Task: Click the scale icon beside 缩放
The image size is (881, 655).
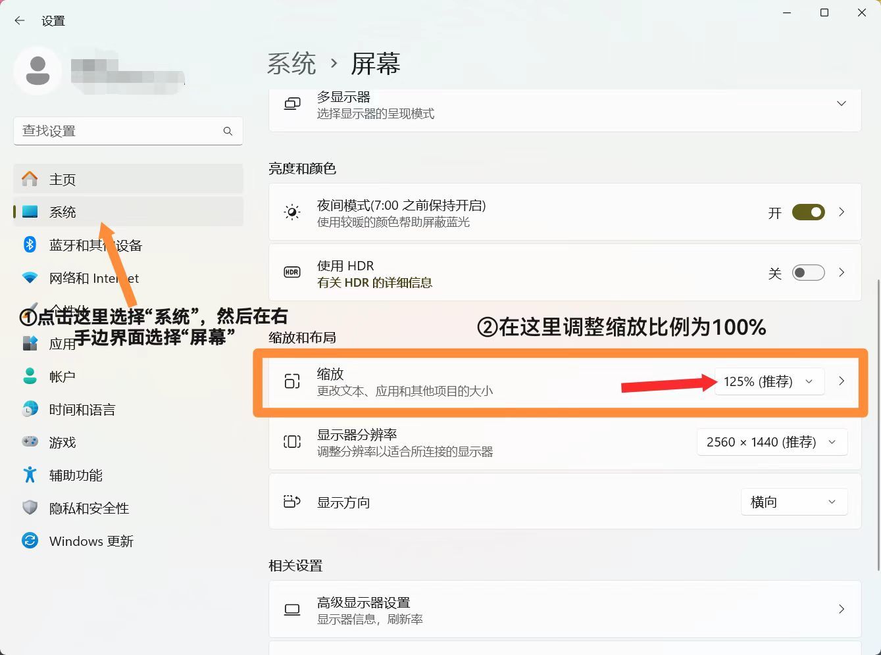Action: (292, 381)
